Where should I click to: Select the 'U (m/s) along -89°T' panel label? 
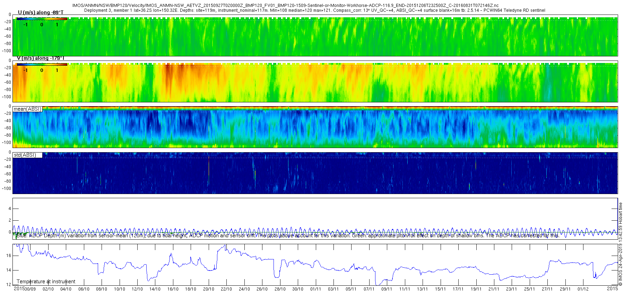(x=41, y=12)
